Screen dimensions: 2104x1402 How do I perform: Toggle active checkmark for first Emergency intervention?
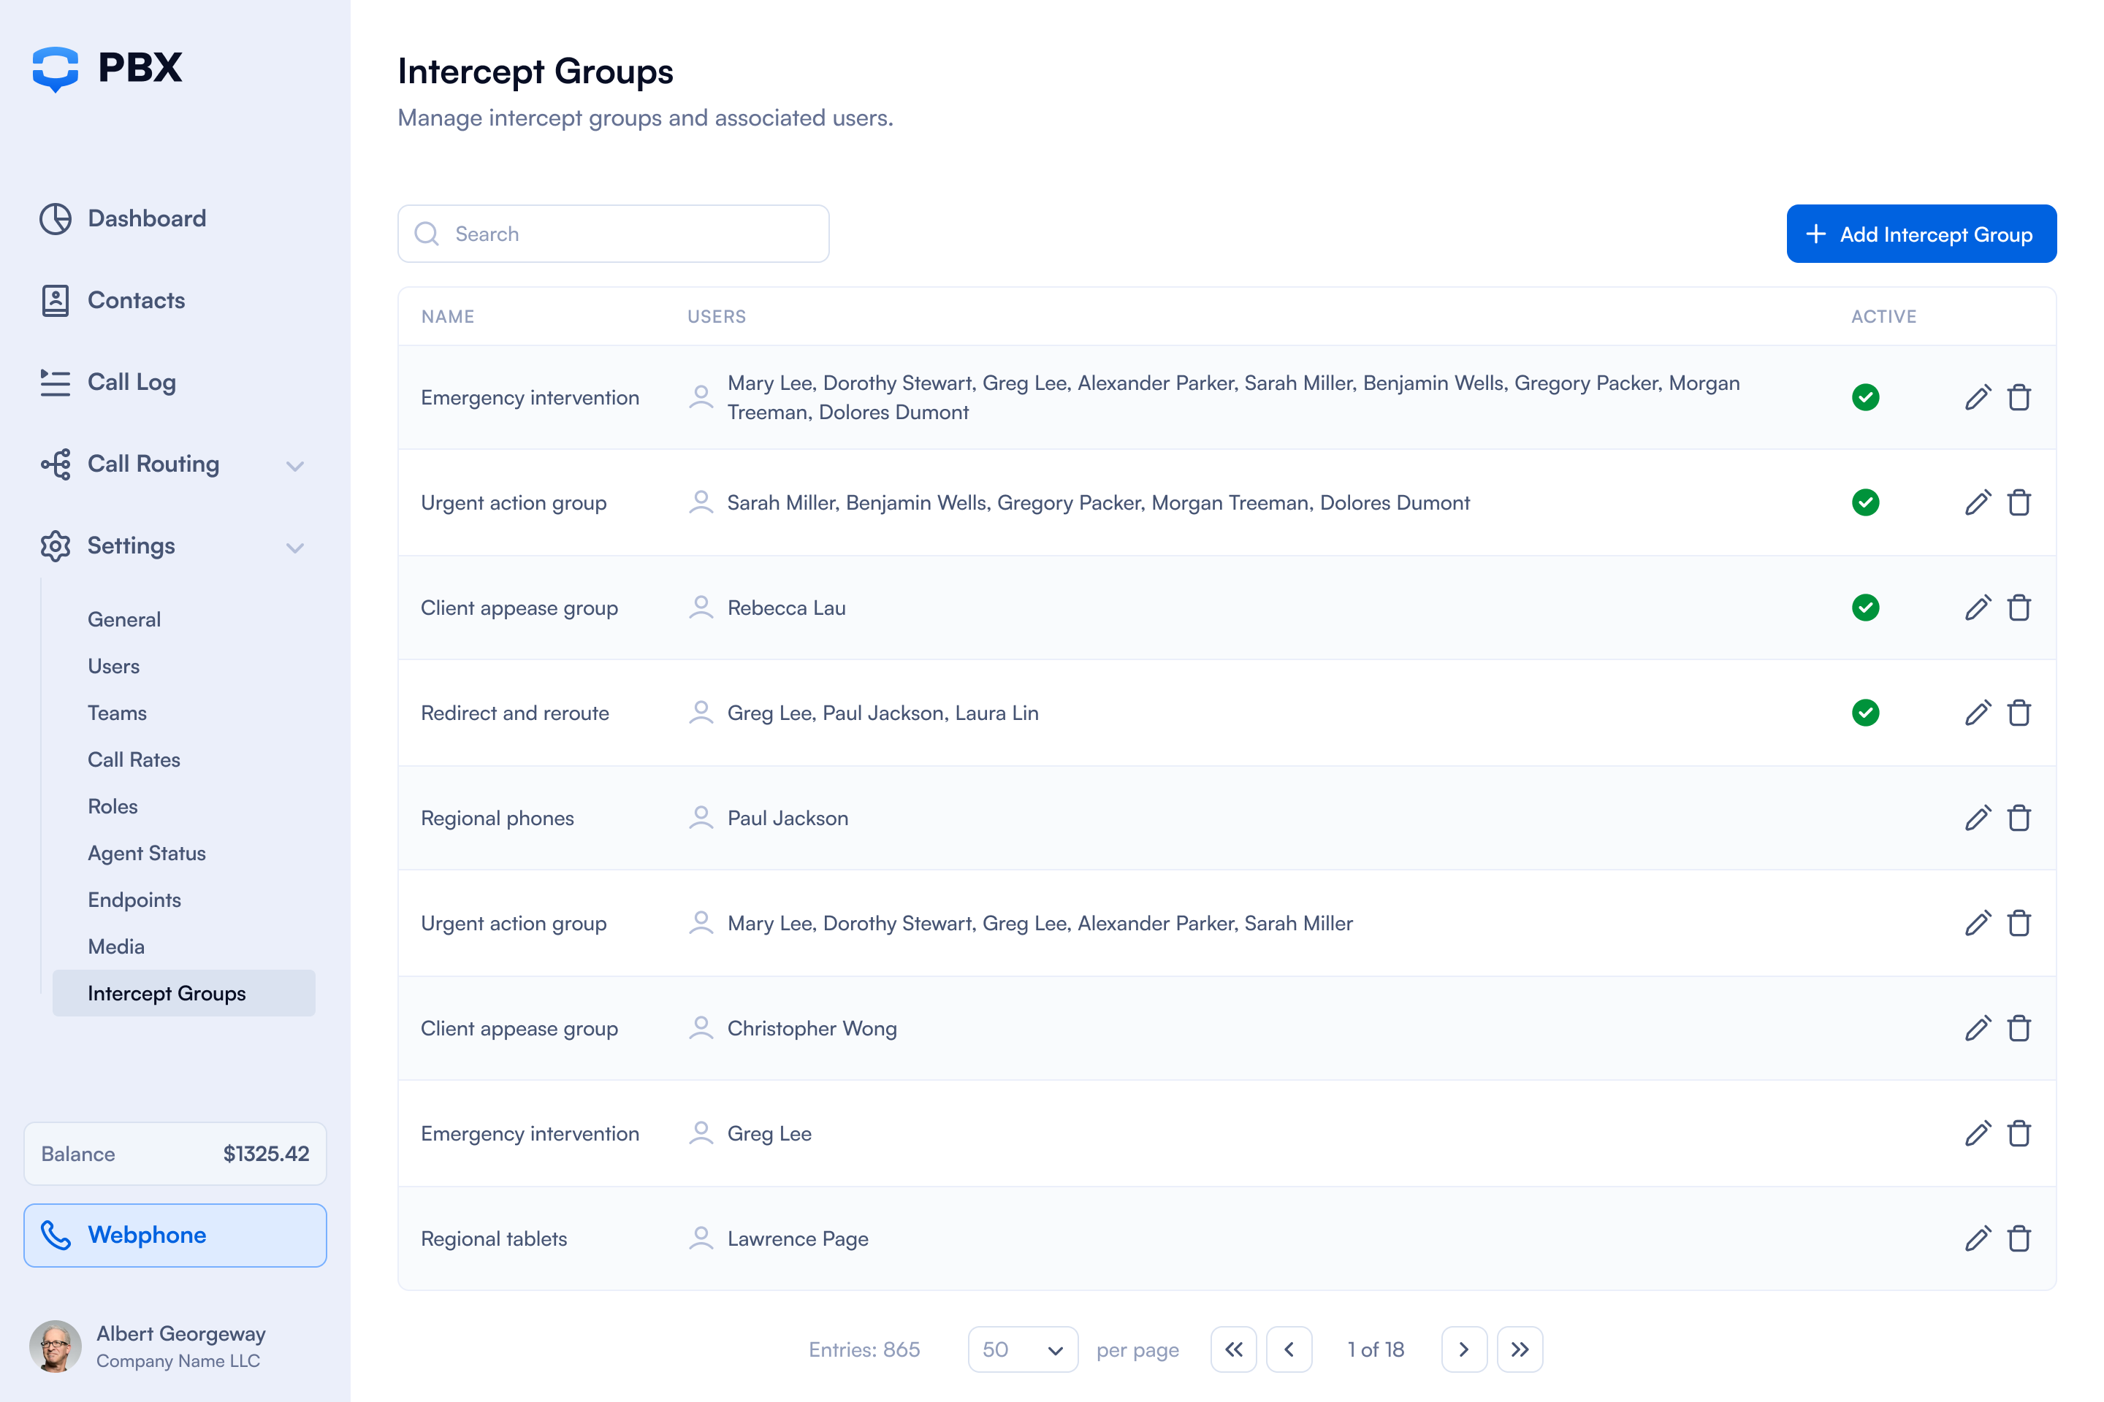point(1865,397)
